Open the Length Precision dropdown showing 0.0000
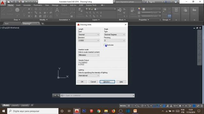Viewport: 204px width, 114px height. pyautogui.click(x=89, y=41)
